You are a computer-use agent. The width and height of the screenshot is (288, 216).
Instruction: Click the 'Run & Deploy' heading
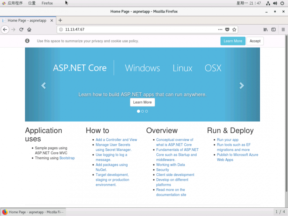[230, 130]
